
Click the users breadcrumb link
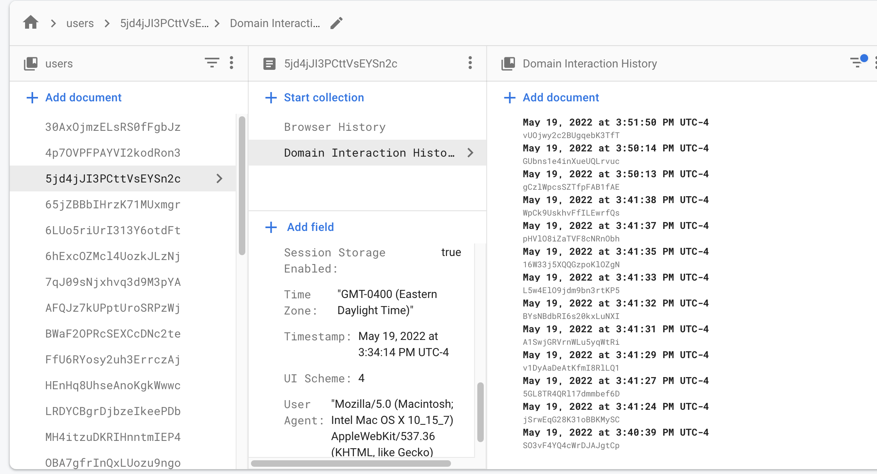pos(80,23)
